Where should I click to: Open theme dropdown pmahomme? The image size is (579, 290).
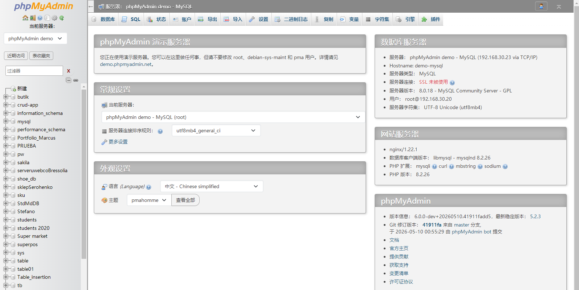149,200
